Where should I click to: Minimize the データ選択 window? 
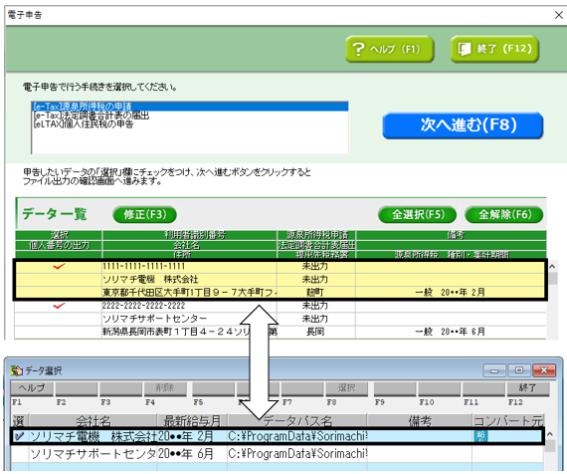494,370
